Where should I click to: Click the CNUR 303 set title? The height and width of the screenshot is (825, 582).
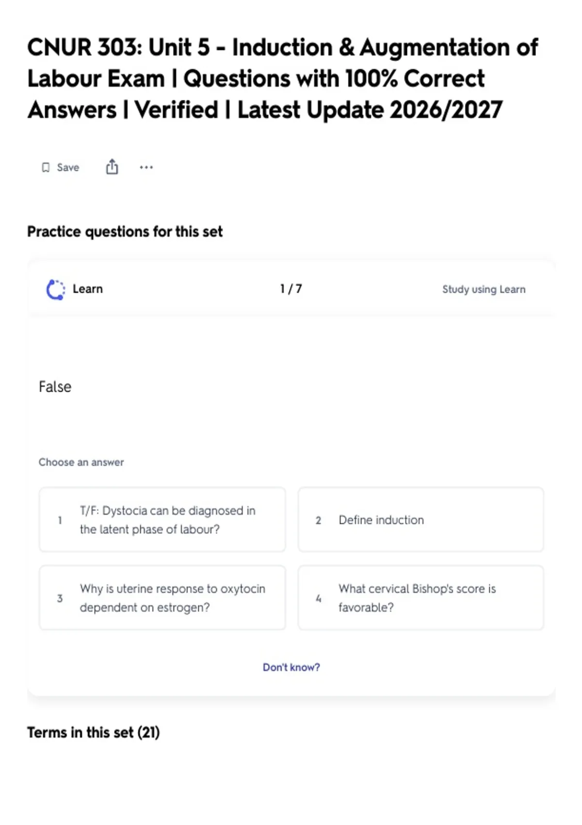pos(283,79)
